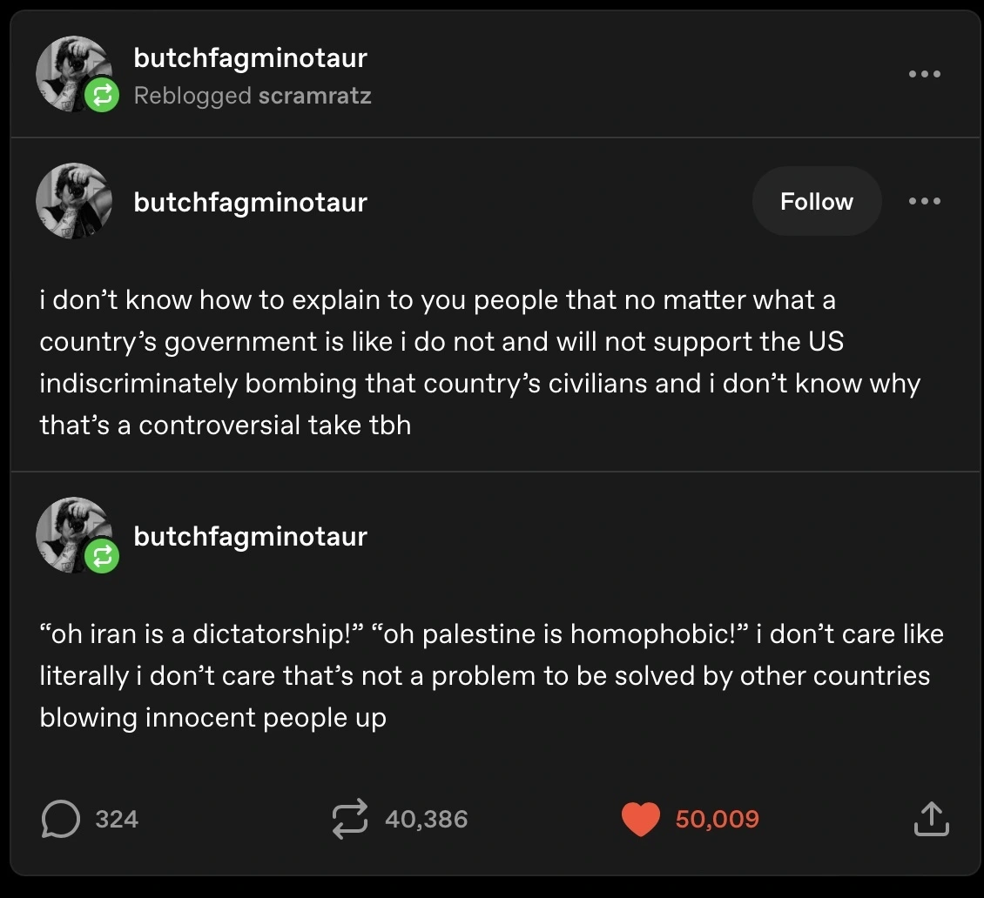
Task: Click the share upload icon
Action: coord(930,820)
